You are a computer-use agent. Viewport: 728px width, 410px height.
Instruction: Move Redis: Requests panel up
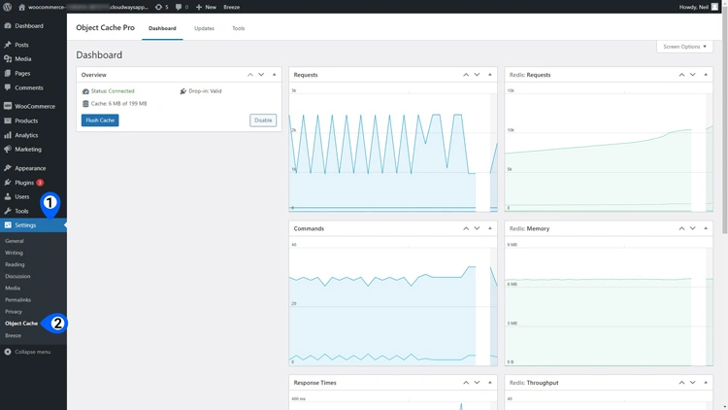[x=681, y=75]
